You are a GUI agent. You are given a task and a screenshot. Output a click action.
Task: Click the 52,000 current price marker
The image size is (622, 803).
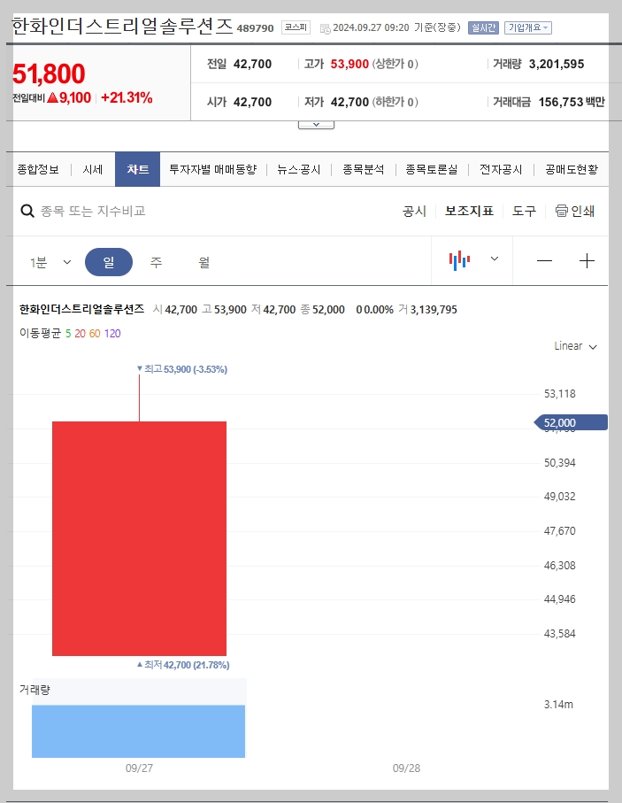point(571,422)
